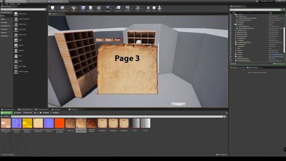Click the Save All button
This screenshot has height=161, width=286.
[x=28, y=113]
